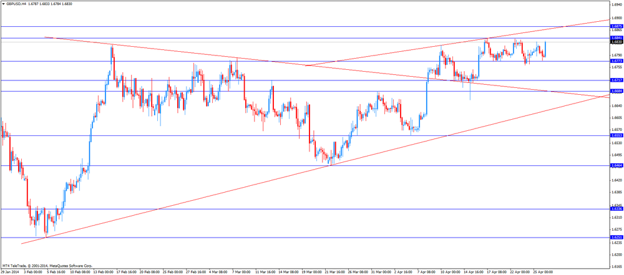
Task: Click the 7 Mar 00:00 time label
Action: pyautogui.click(x=241, y=273)
